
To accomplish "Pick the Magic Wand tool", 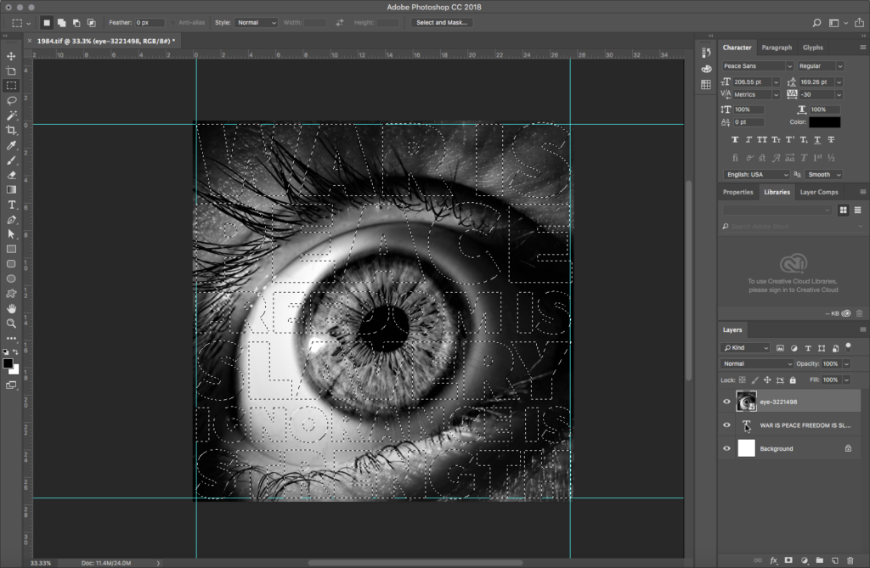I will click(x=11, y=115).
